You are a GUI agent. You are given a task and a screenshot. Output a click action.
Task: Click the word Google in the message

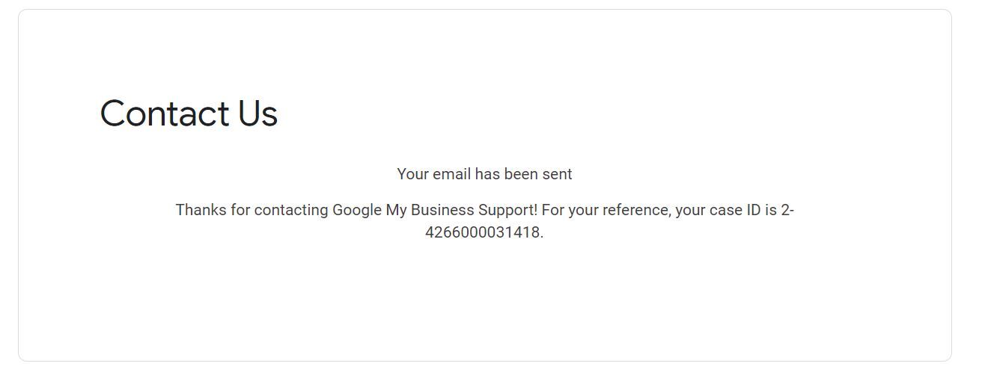(357, 210)
